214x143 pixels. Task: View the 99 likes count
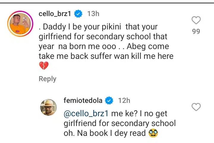coord(196,31)
